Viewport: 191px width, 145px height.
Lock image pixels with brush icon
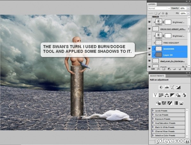click(x=159, y=13)
